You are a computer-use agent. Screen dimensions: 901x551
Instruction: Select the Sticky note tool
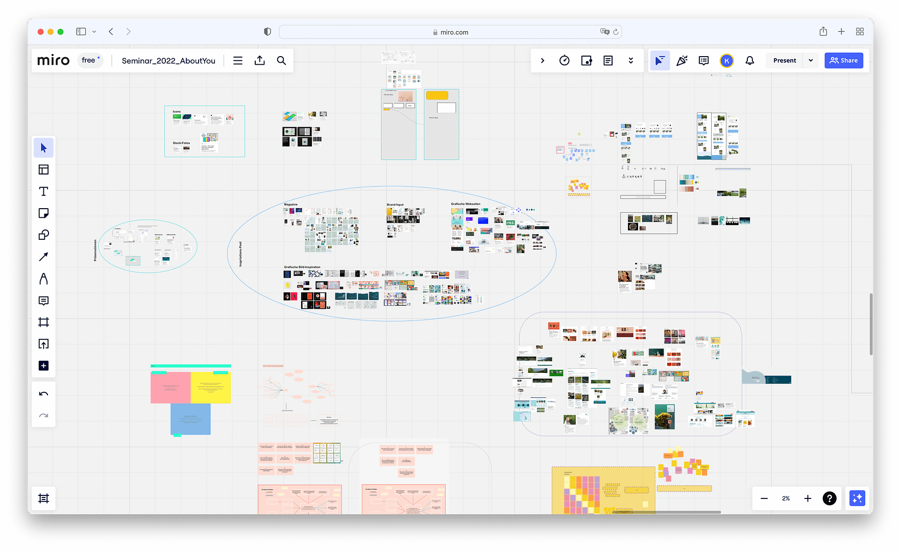pos(43,213)
